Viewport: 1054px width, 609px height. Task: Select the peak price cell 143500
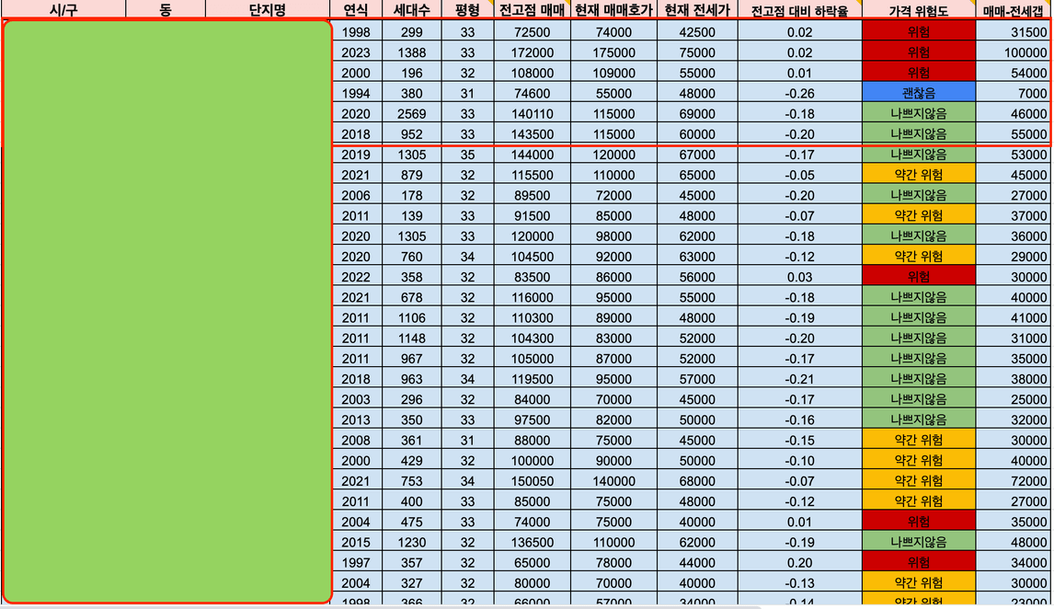pyautogui.click(x=532, y=133)
